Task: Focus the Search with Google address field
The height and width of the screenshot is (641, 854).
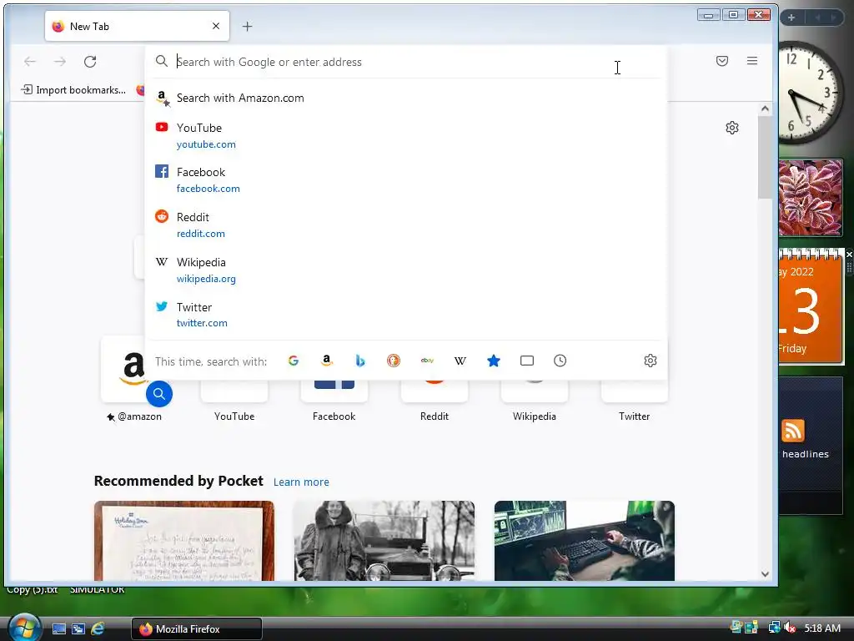Action: click(x=406, y=62)
